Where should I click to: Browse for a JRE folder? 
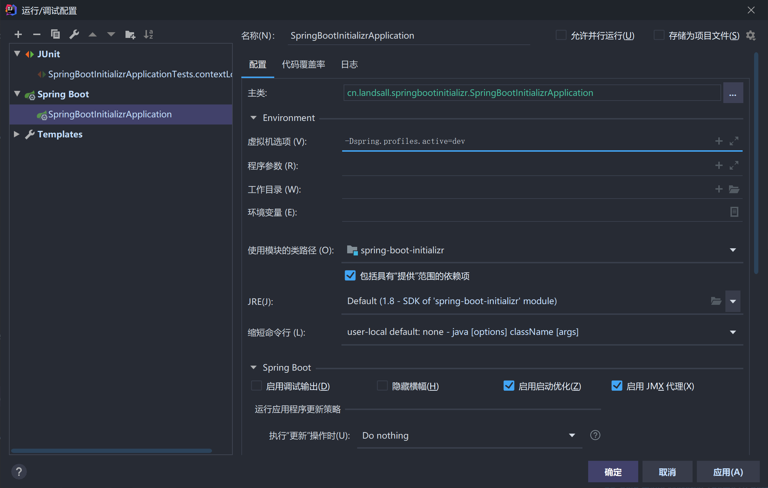pyautogui.click(x=716, y=301)
